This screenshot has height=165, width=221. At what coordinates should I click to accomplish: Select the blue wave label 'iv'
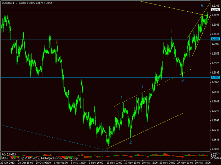(182, 81)
